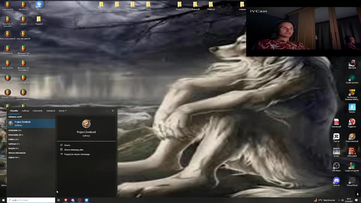
Task: Show hidden system tray icons
Action: [x=339, y=200]
